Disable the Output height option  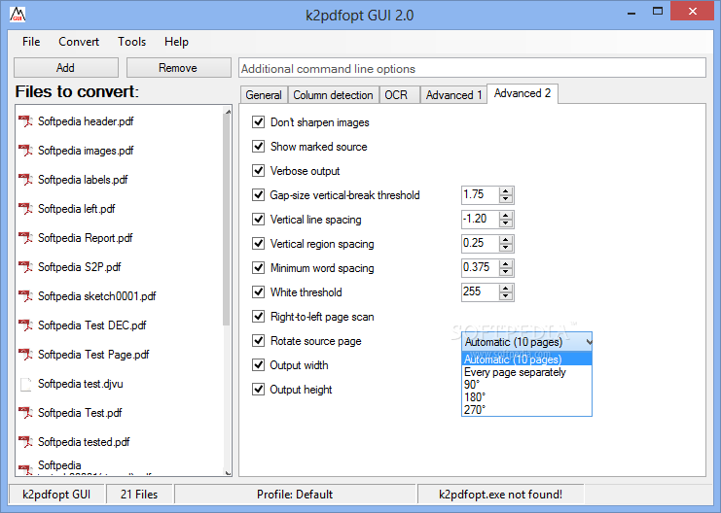tap(259, 390)
